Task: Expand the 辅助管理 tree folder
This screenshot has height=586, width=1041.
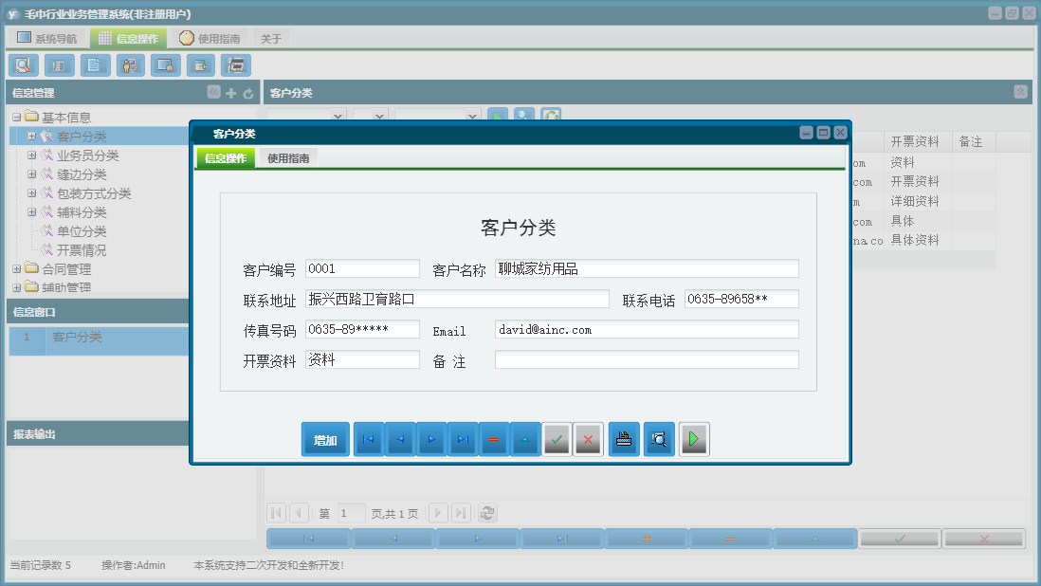Action: tap(17, 287)
